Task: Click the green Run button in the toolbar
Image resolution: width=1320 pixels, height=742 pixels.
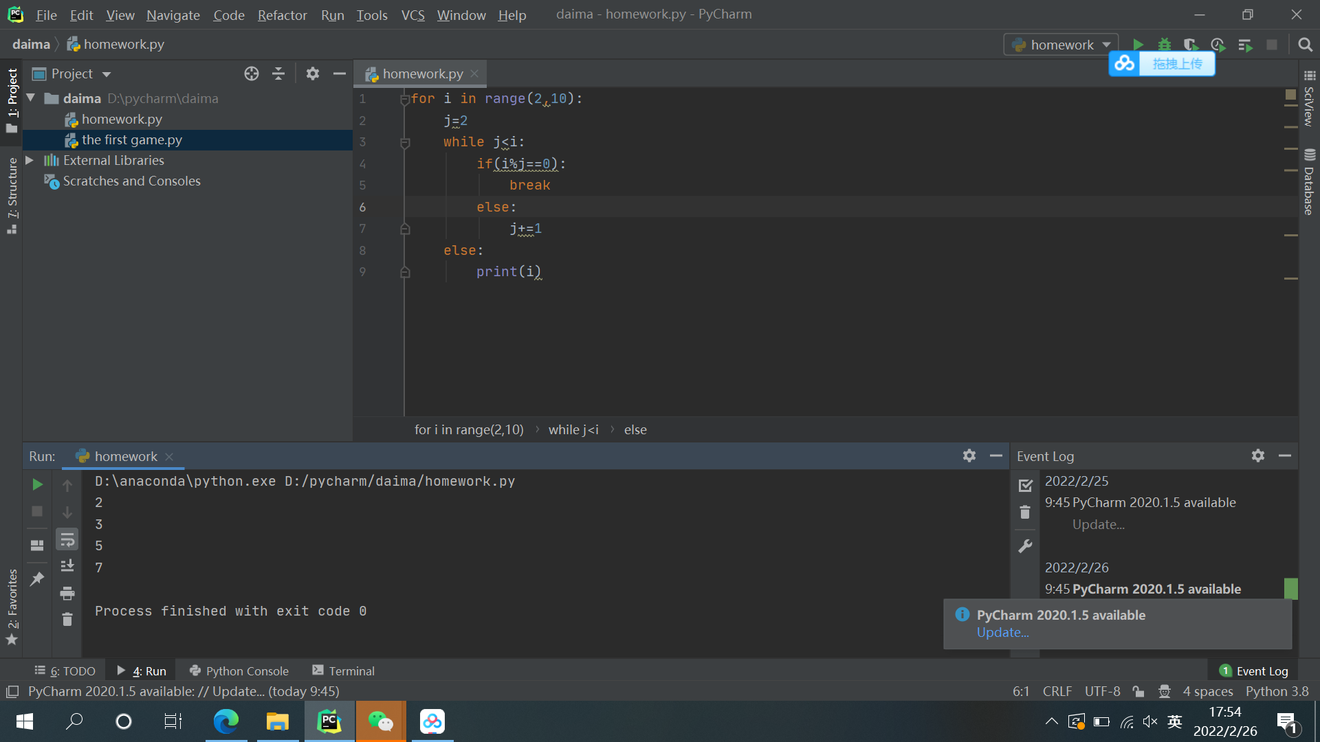Action: pos(1138,45)
